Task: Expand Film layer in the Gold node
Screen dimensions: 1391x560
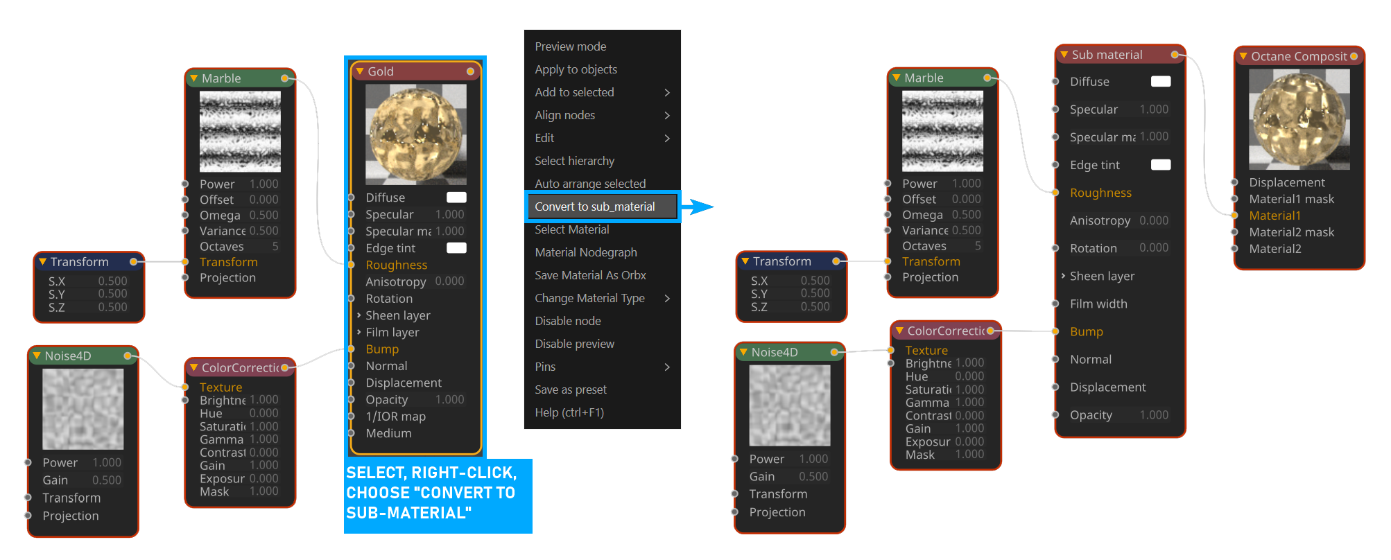Action: tap(358, 332)
